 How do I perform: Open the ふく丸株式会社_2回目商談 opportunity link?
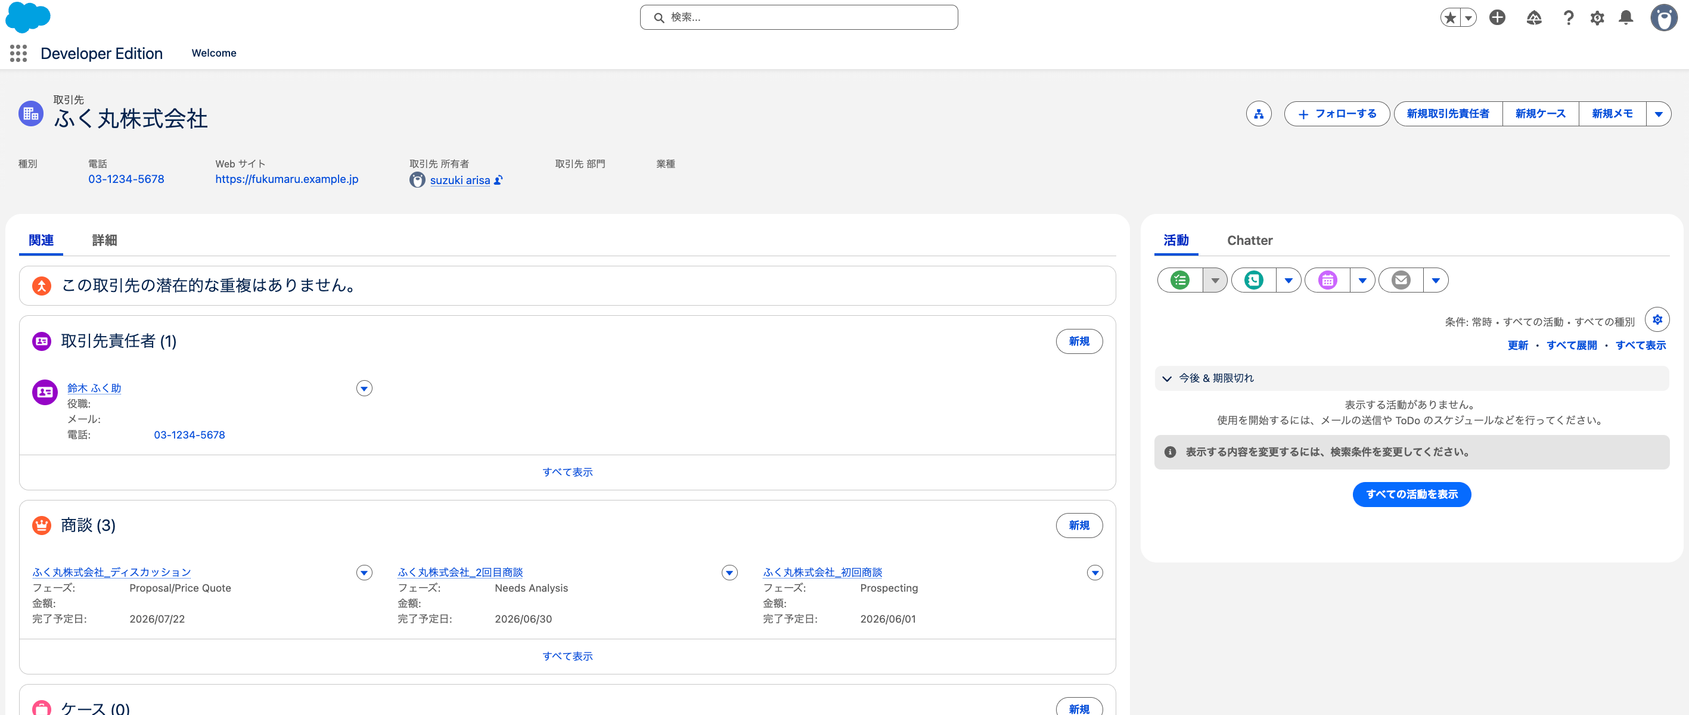tap(459, 573)
